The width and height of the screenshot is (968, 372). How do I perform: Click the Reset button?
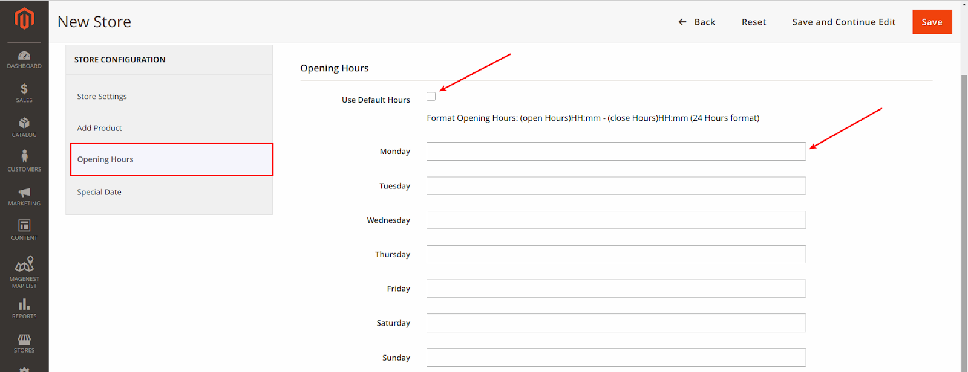[x=754, y=22]
